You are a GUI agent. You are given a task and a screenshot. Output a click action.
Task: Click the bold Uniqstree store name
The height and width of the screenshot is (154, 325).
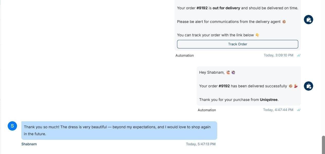[x=269, y=100]
